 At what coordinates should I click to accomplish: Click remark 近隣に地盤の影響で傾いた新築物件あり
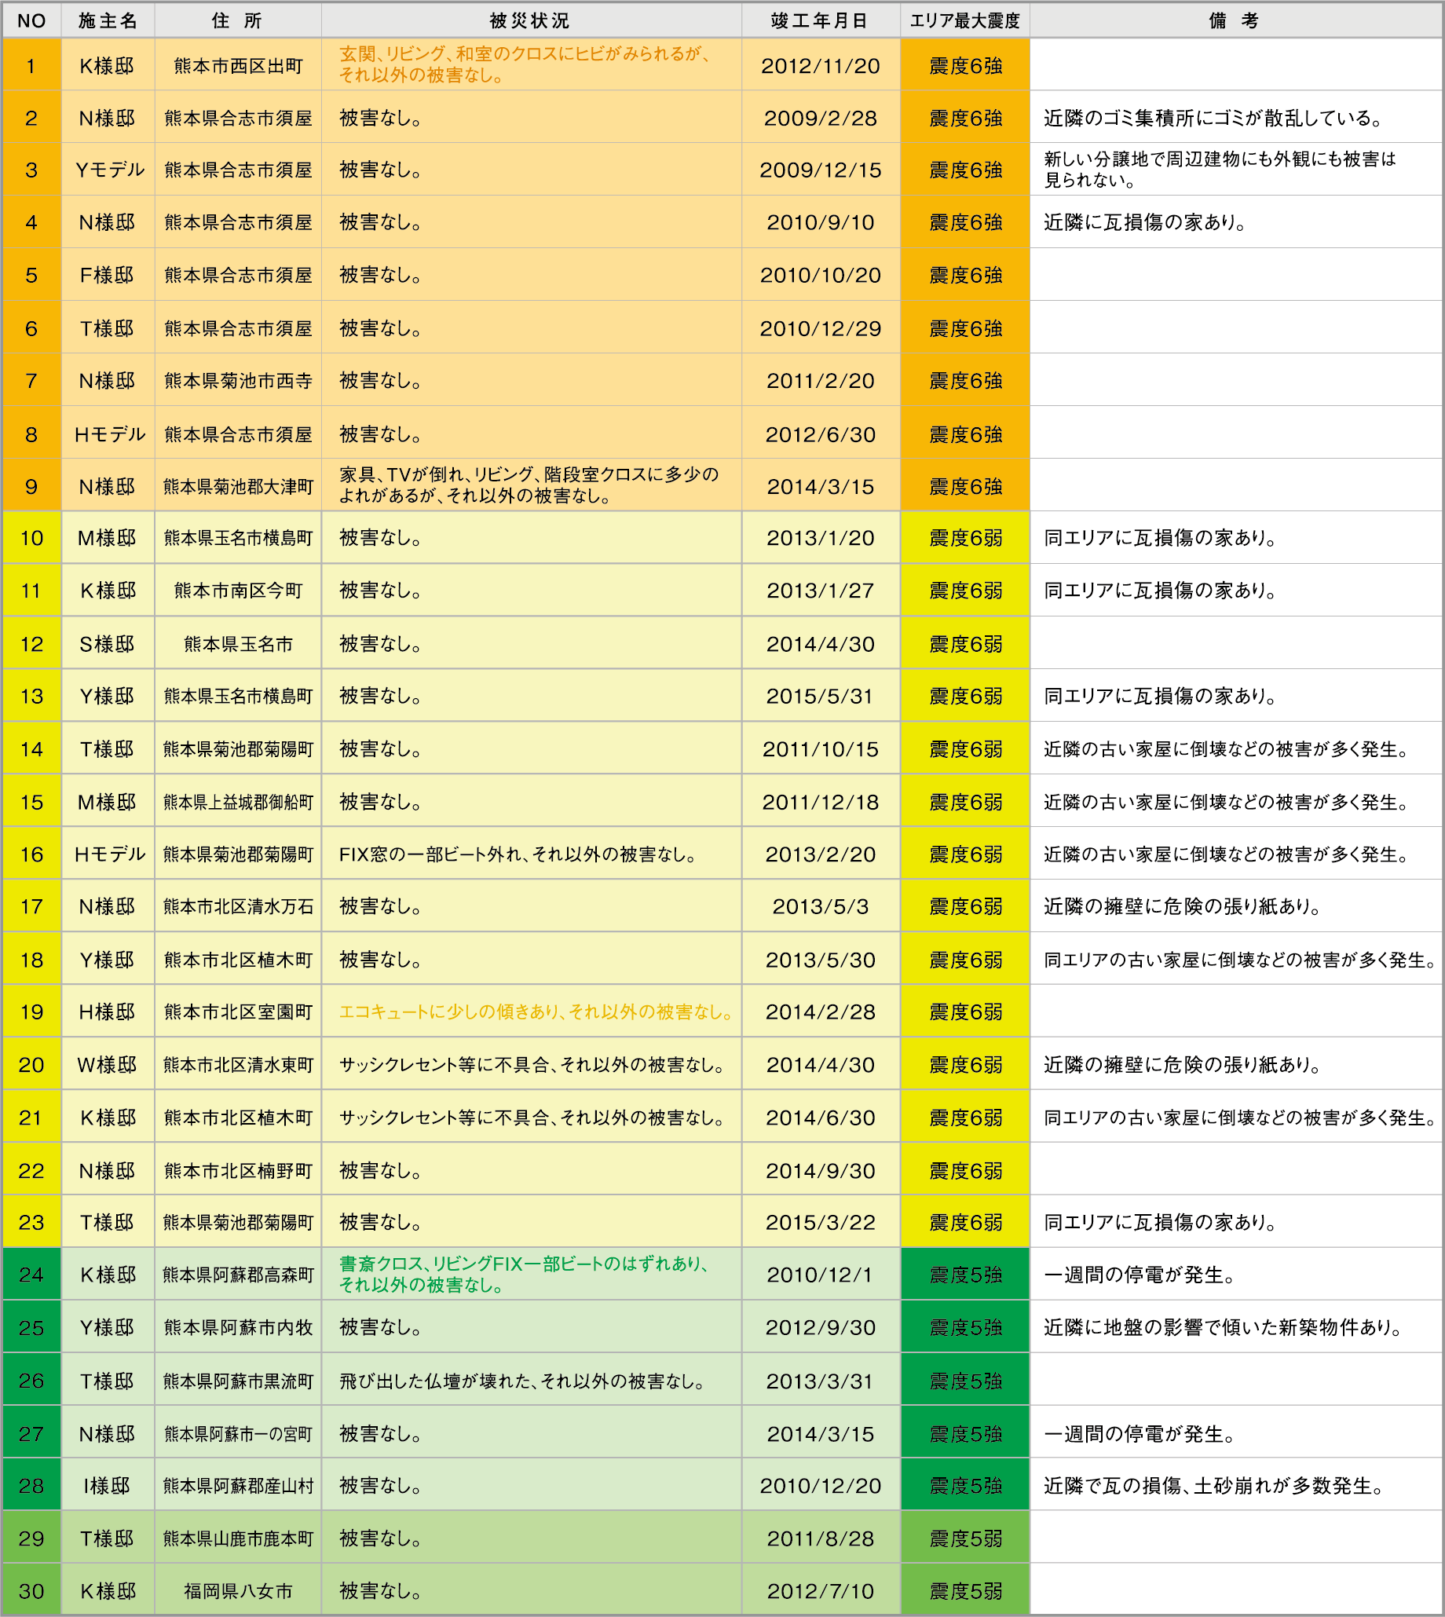(x=1224, y=1327)
